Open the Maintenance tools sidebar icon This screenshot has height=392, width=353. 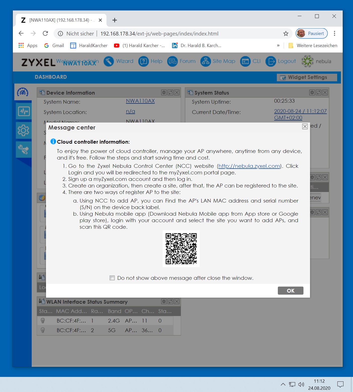[x=24, y=149]
